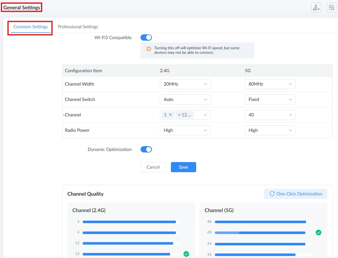
Task: Click the Cancel button
Action: tap(153, 167)
